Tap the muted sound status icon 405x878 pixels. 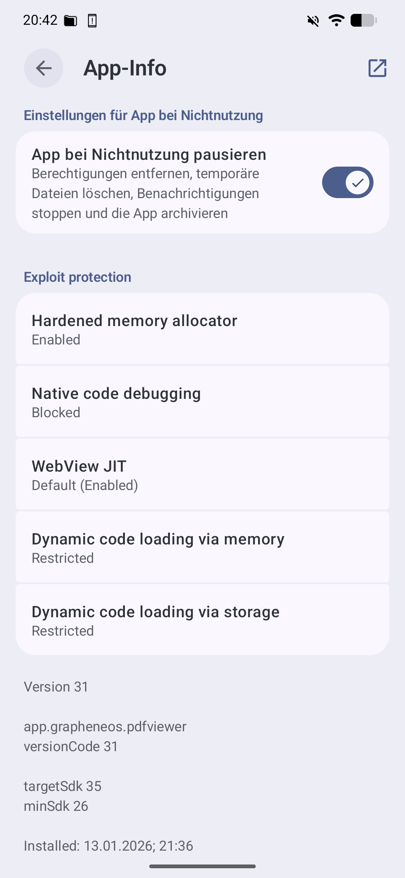click(x=313, y=21)
